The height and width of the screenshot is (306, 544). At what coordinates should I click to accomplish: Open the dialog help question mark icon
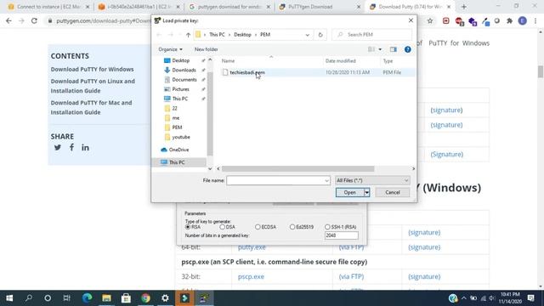[x=408, y=49]
